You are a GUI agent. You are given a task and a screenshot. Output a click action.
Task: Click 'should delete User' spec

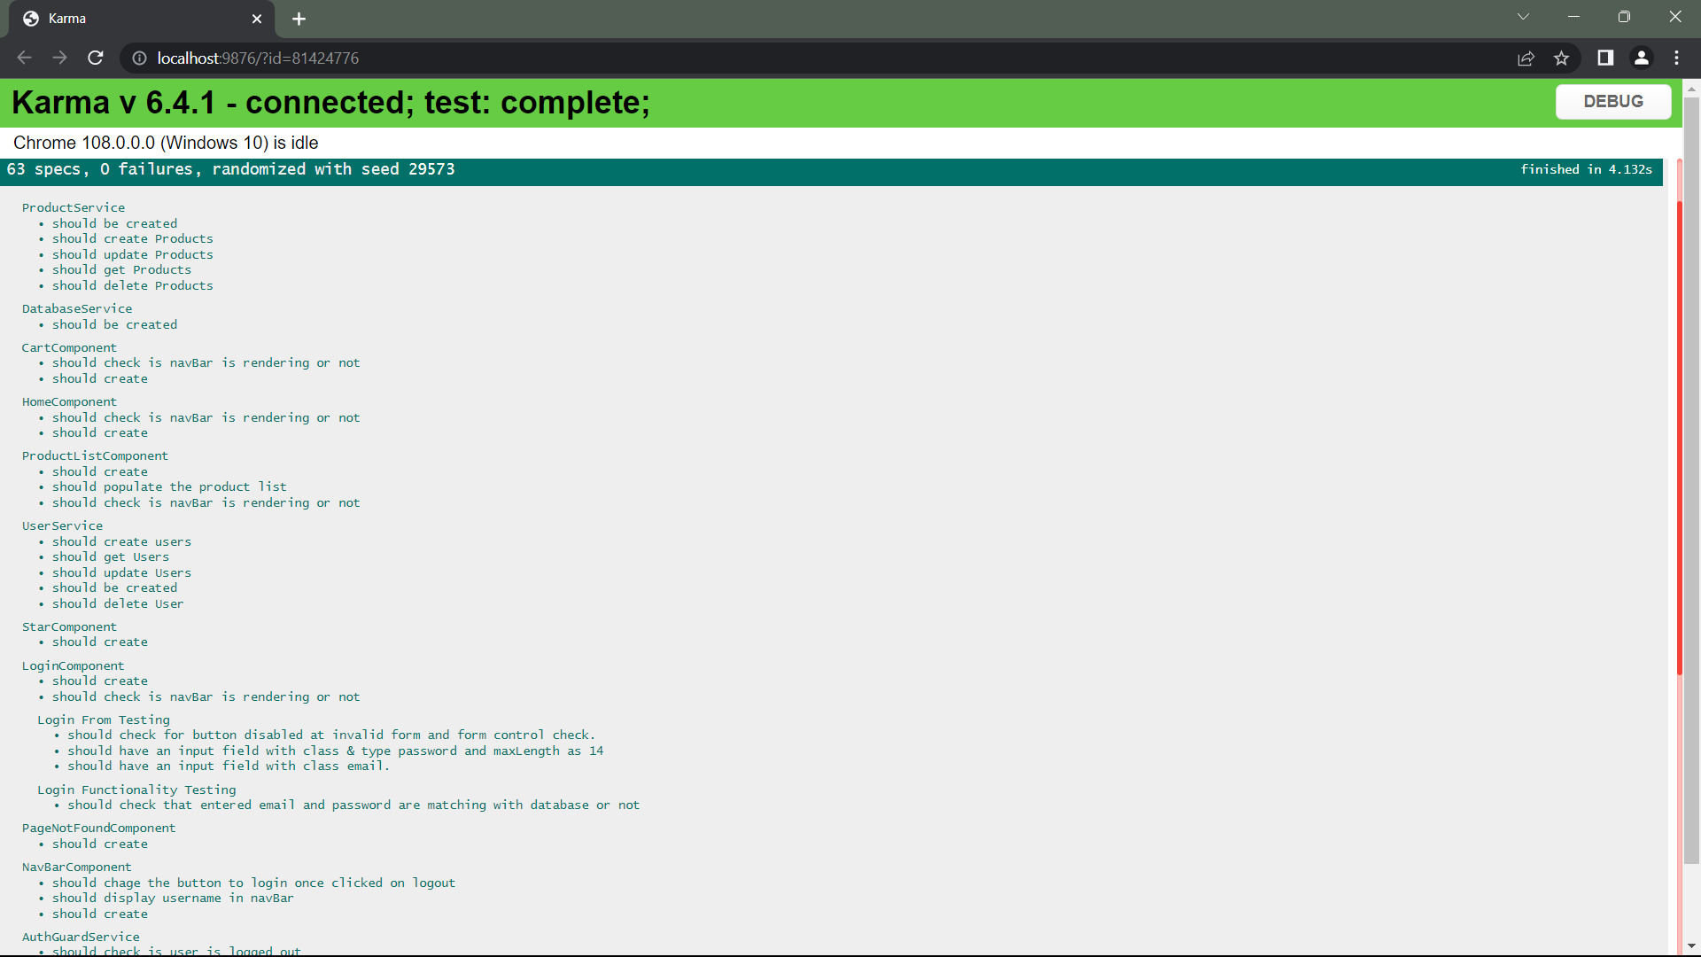click(x=118, y=603)
